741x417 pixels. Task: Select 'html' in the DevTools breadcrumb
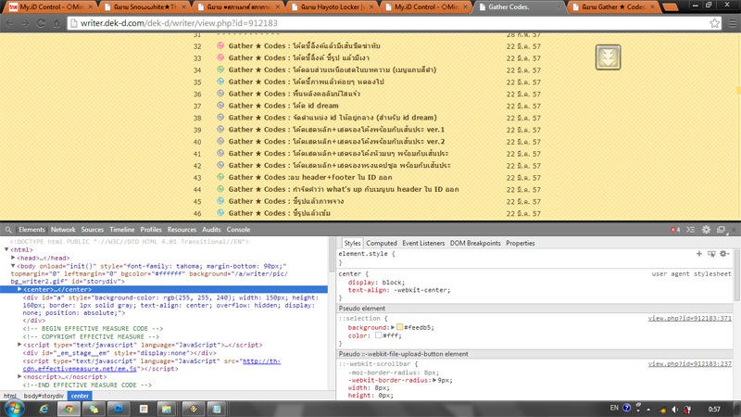click(9, 396)
